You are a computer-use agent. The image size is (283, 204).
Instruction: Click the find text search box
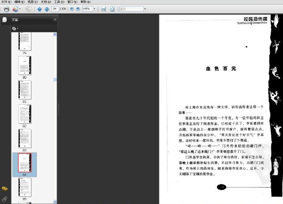132,9
